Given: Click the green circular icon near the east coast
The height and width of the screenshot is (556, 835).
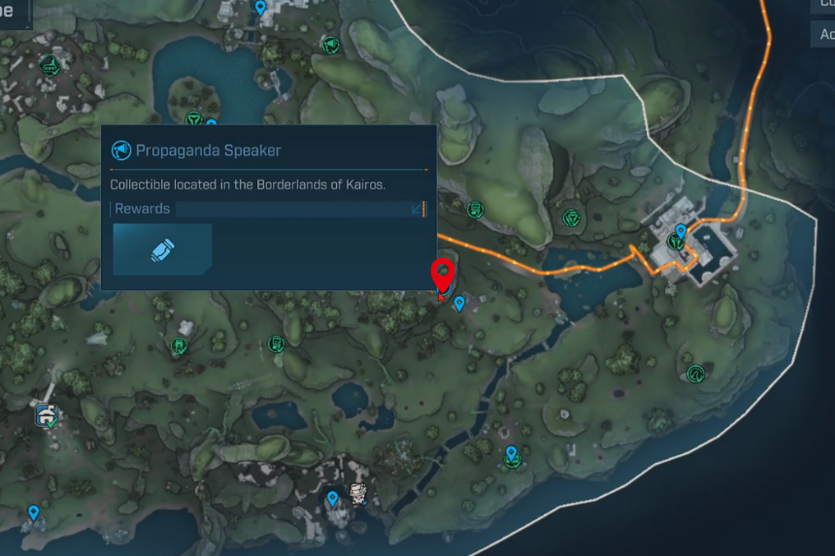Looking at the screenshot, I should pos(695,374).
